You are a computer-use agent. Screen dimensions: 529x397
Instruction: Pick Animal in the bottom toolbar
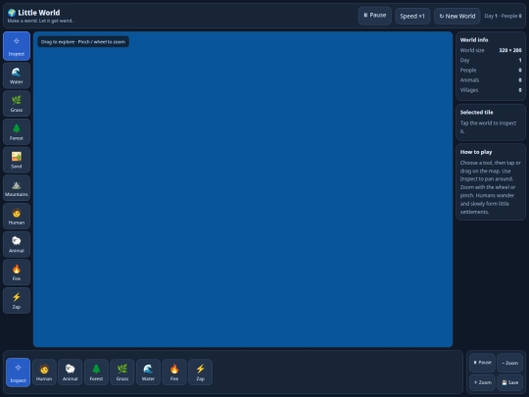coord(71,372)
